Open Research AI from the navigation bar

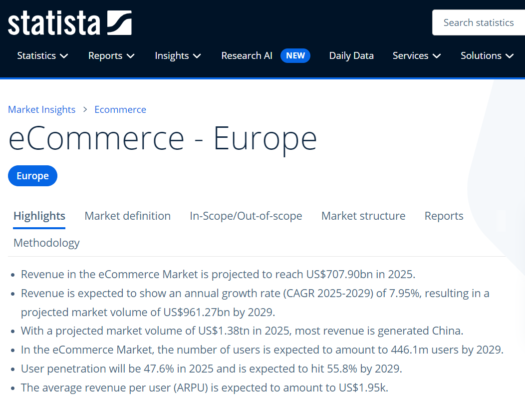tap(247, 55)
